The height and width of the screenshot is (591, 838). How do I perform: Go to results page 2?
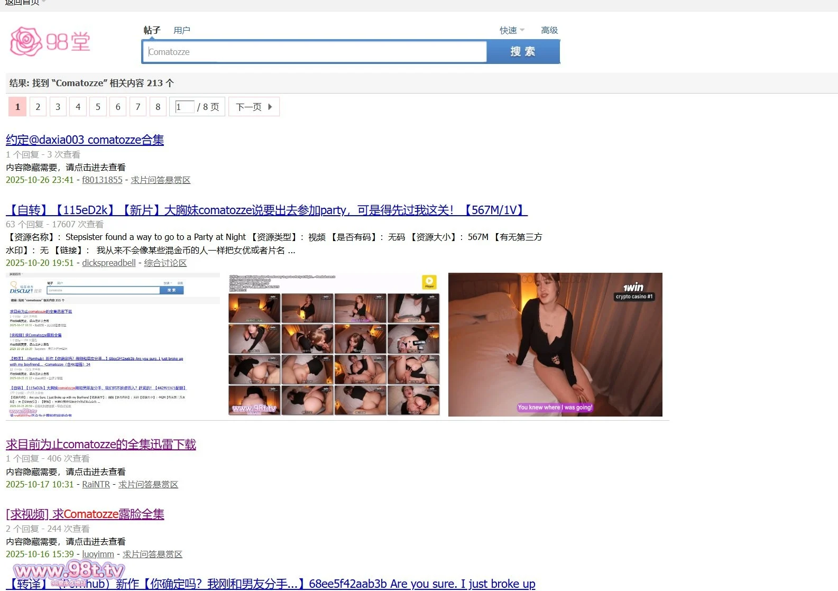(x=38, y=107)
